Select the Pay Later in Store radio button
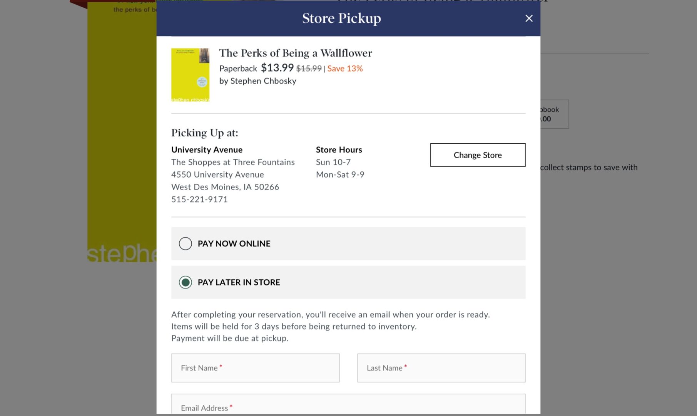Screen dimensions: 697x416 [x=185, y=282]
